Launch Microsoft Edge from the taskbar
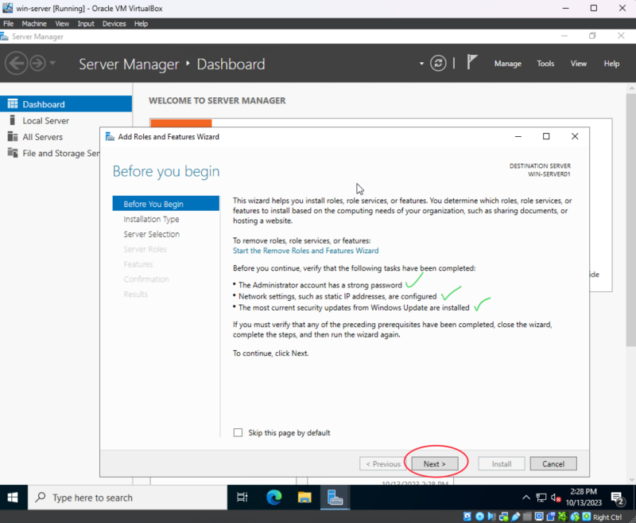The height and width of the screenshot is (523, 636). [x=274, y=498]
